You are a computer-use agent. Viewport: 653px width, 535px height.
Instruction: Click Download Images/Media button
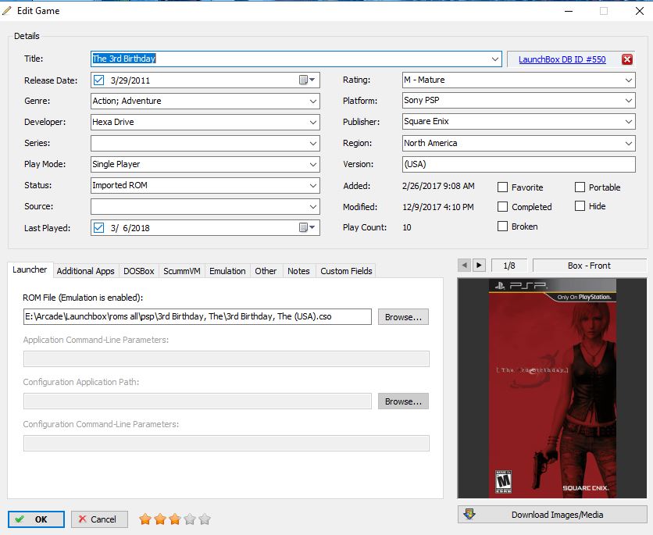(552, 515)
